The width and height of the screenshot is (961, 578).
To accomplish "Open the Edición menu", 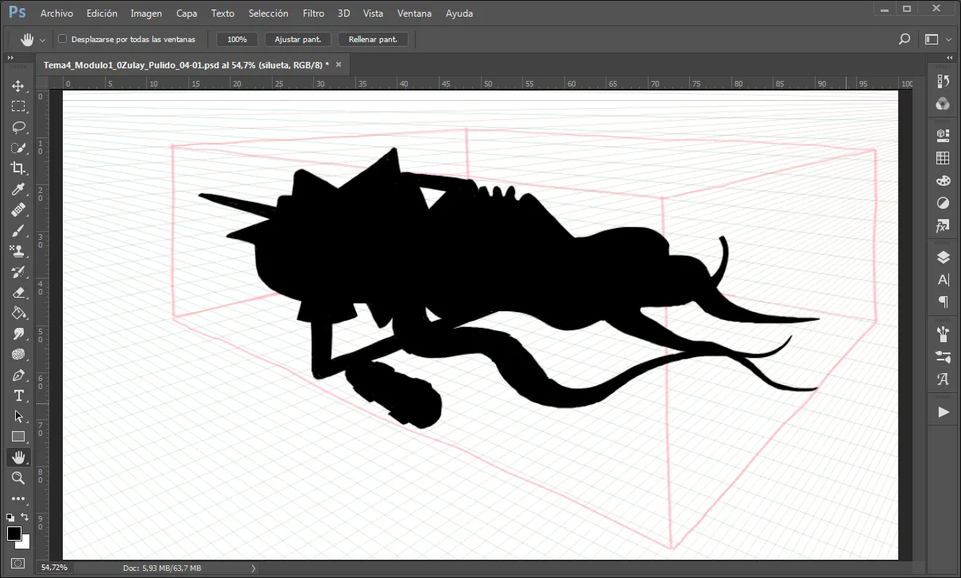I will pos(102,13).
